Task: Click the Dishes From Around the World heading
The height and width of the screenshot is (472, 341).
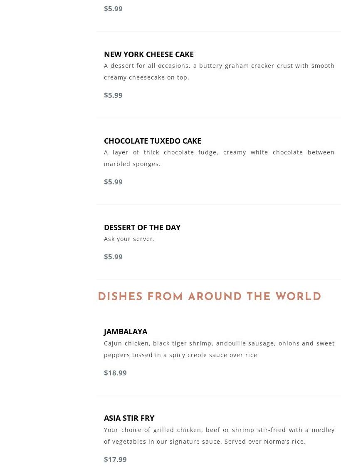Action: pos(209,297)
